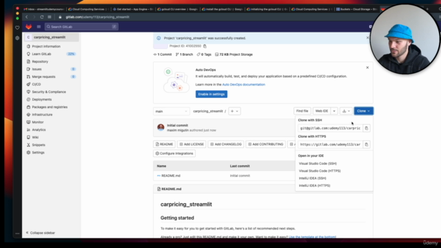Choose IntelliJ IDEA (HTTPS)
The width and height of the screenshot is (441, 248).
(314, 185)
